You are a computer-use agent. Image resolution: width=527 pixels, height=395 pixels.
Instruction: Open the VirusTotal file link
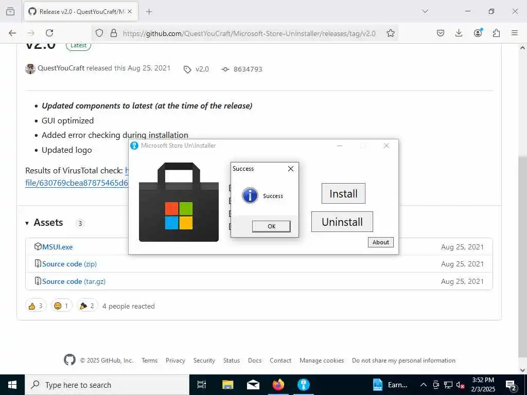77,183
